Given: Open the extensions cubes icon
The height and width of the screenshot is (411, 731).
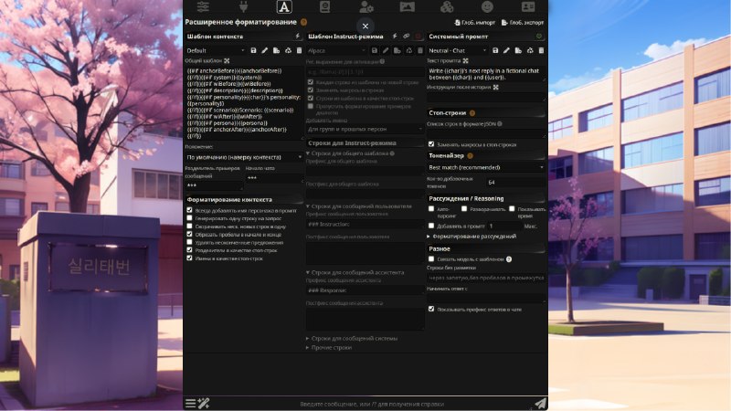Looking at the screenshot, I should pyautogui.click(x=447, y=6).
